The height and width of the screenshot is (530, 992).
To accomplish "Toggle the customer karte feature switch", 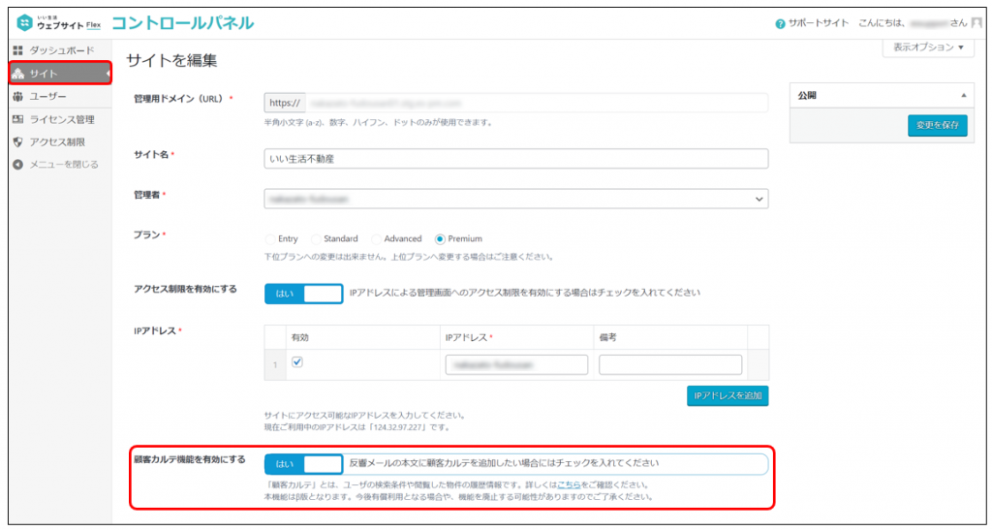I will [x=303, y=463].
